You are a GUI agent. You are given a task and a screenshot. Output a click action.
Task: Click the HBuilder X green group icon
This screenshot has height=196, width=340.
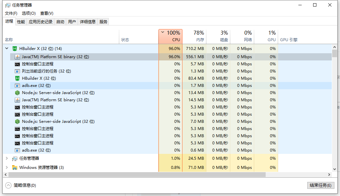click(14, 49)
